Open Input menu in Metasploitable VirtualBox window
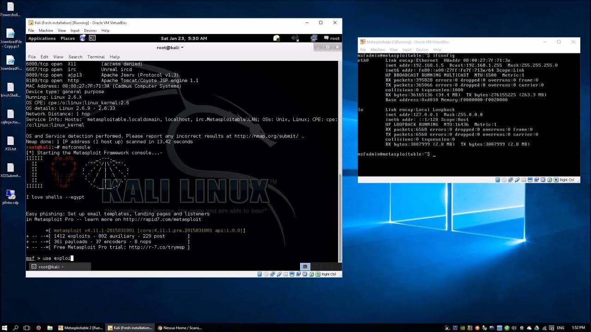This screenshot has width=591, height=332. 407,50
